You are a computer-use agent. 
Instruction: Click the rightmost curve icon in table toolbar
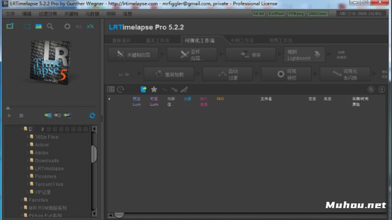[184, 90]
